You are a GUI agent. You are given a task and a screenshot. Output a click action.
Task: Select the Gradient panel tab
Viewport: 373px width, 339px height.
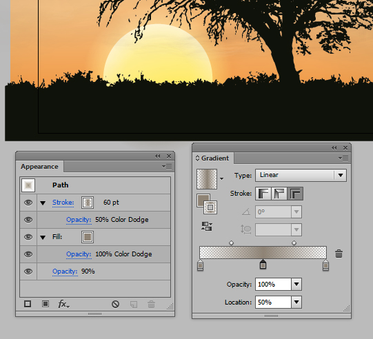pyautogui.click(x=212, y=158)
